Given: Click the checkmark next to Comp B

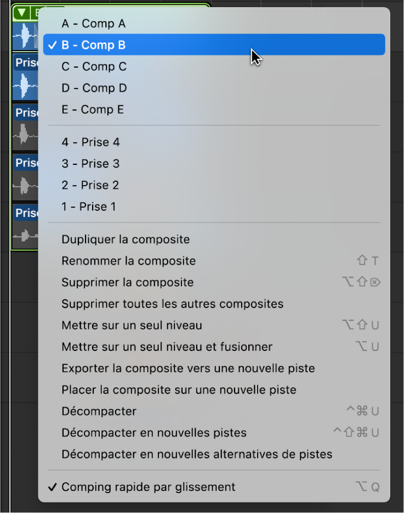Looking at the screenshot, I should coord(52,45).
